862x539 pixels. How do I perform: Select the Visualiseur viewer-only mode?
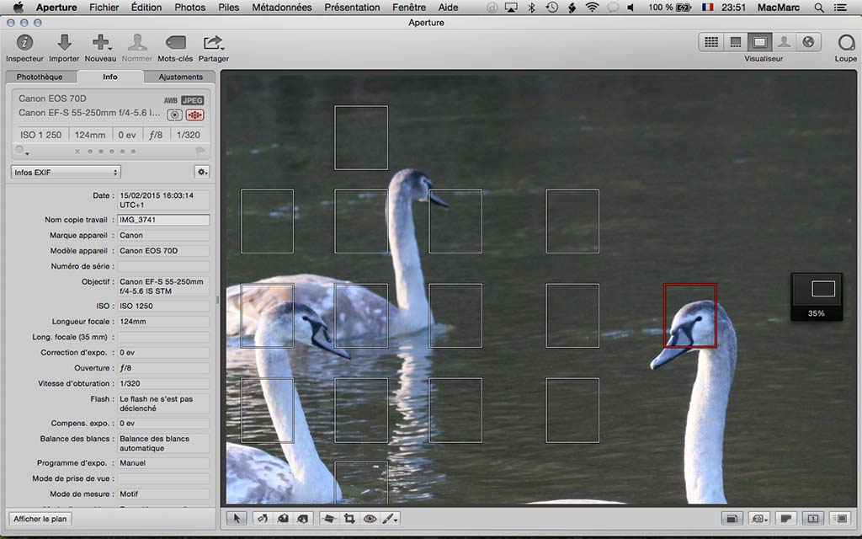point(760,42)
